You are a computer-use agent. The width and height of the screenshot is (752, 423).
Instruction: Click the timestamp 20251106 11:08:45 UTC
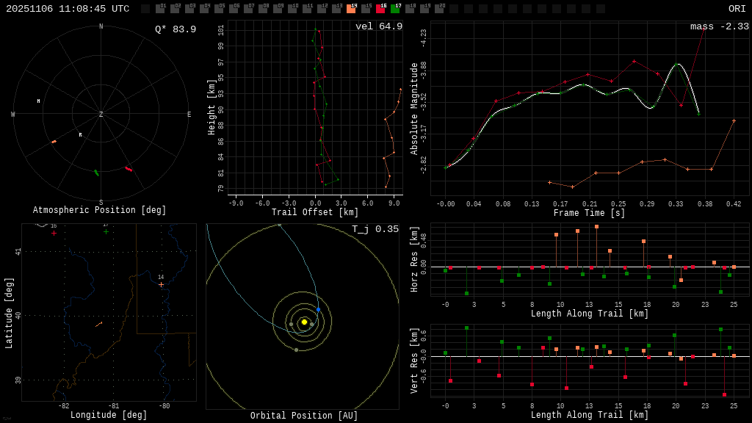tap(68, 9)
